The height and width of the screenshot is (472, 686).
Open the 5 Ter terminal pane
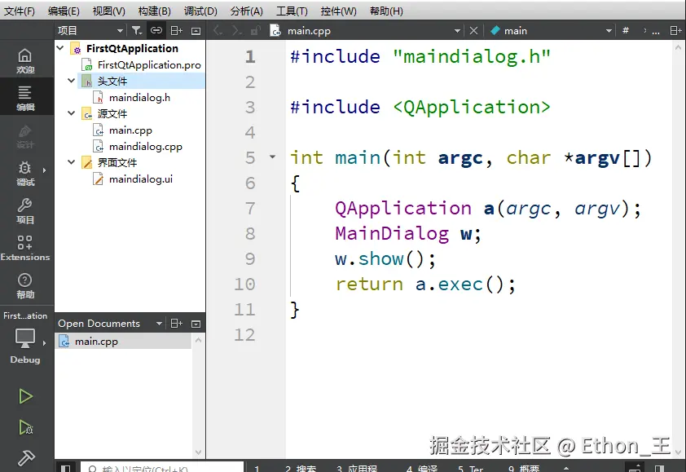point(470,469)
